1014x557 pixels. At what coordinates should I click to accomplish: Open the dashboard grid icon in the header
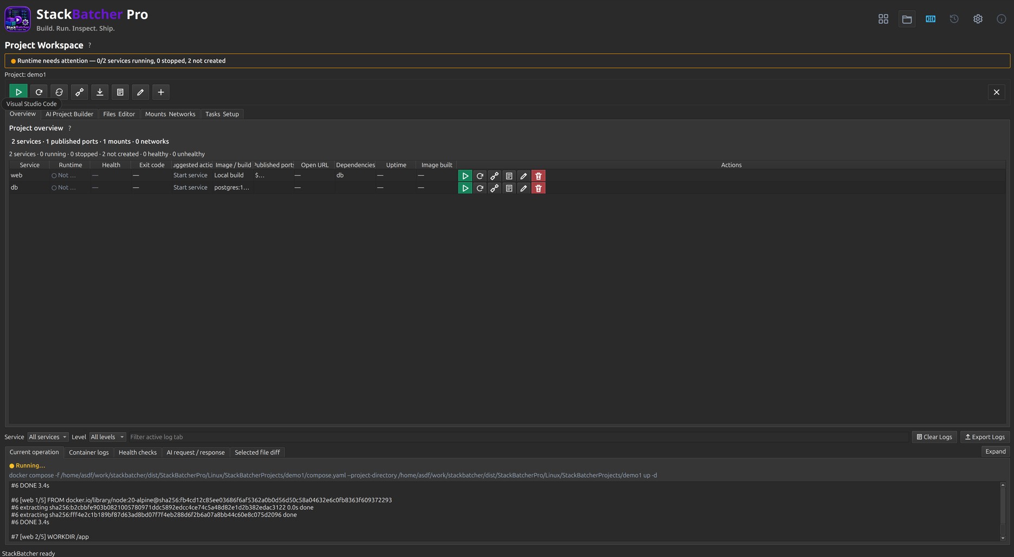(x=883, y=19)
